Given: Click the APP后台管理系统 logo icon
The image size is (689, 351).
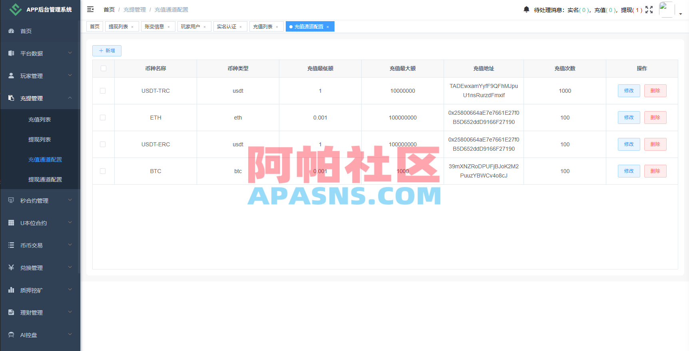Looking at the screenshot, I should (x=16, y=10).
